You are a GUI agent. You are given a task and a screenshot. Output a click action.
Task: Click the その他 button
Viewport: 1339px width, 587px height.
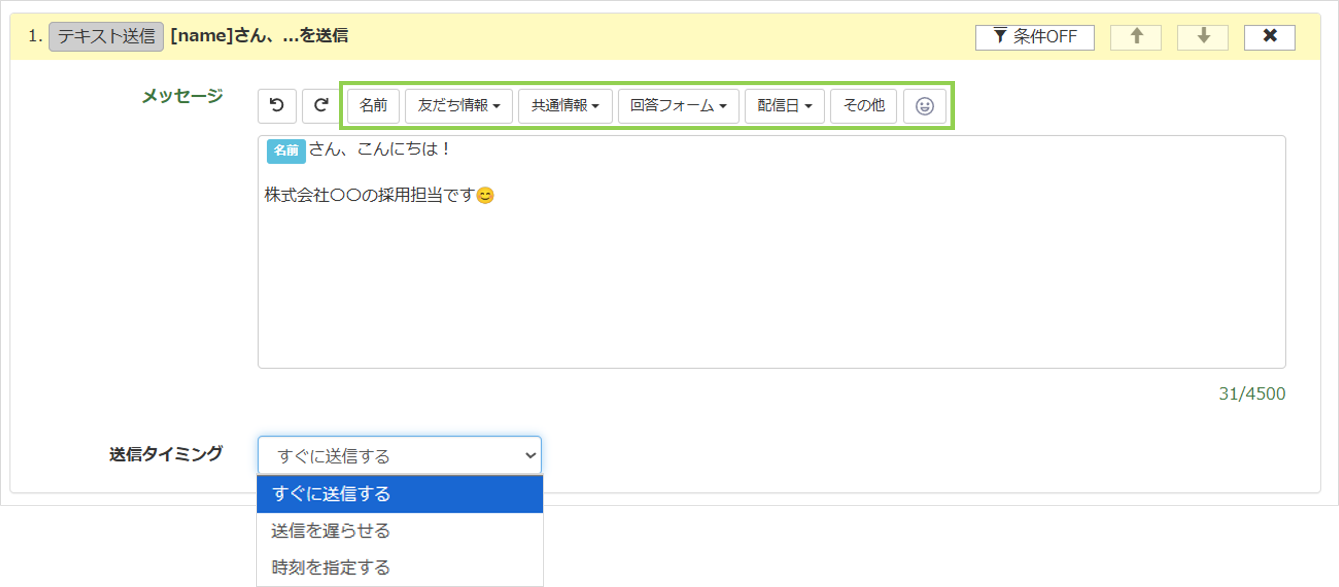coord(863,105)
